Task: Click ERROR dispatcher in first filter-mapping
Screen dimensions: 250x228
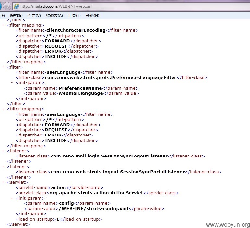Action: [x=53, y=51]
